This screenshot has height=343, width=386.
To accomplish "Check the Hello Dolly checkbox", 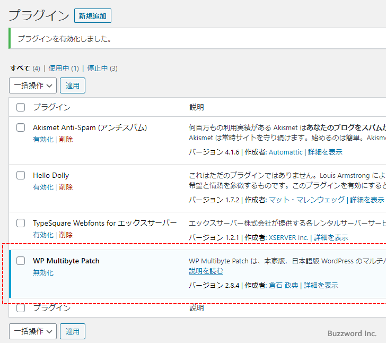I will pos(21,175).
